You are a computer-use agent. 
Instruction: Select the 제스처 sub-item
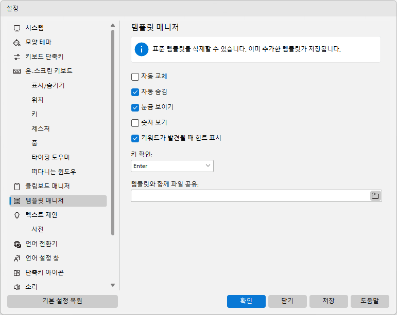pyautogui.click(x=41, y=129)
